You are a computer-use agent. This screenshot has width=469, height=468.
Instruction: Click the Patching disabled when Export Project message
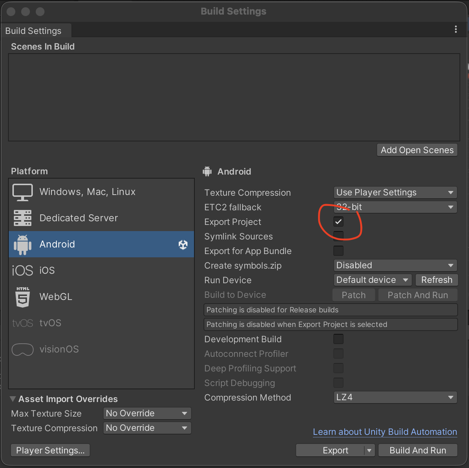click(x=330, y=324)
